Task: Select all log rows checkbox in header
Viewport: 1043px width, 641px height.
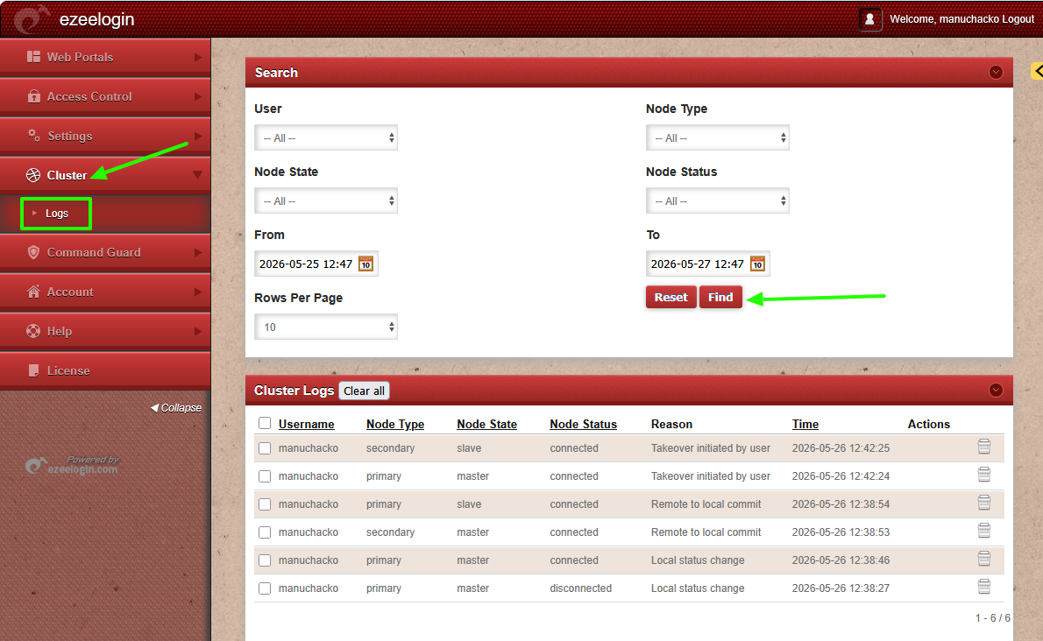Action: tap(265, 423)
